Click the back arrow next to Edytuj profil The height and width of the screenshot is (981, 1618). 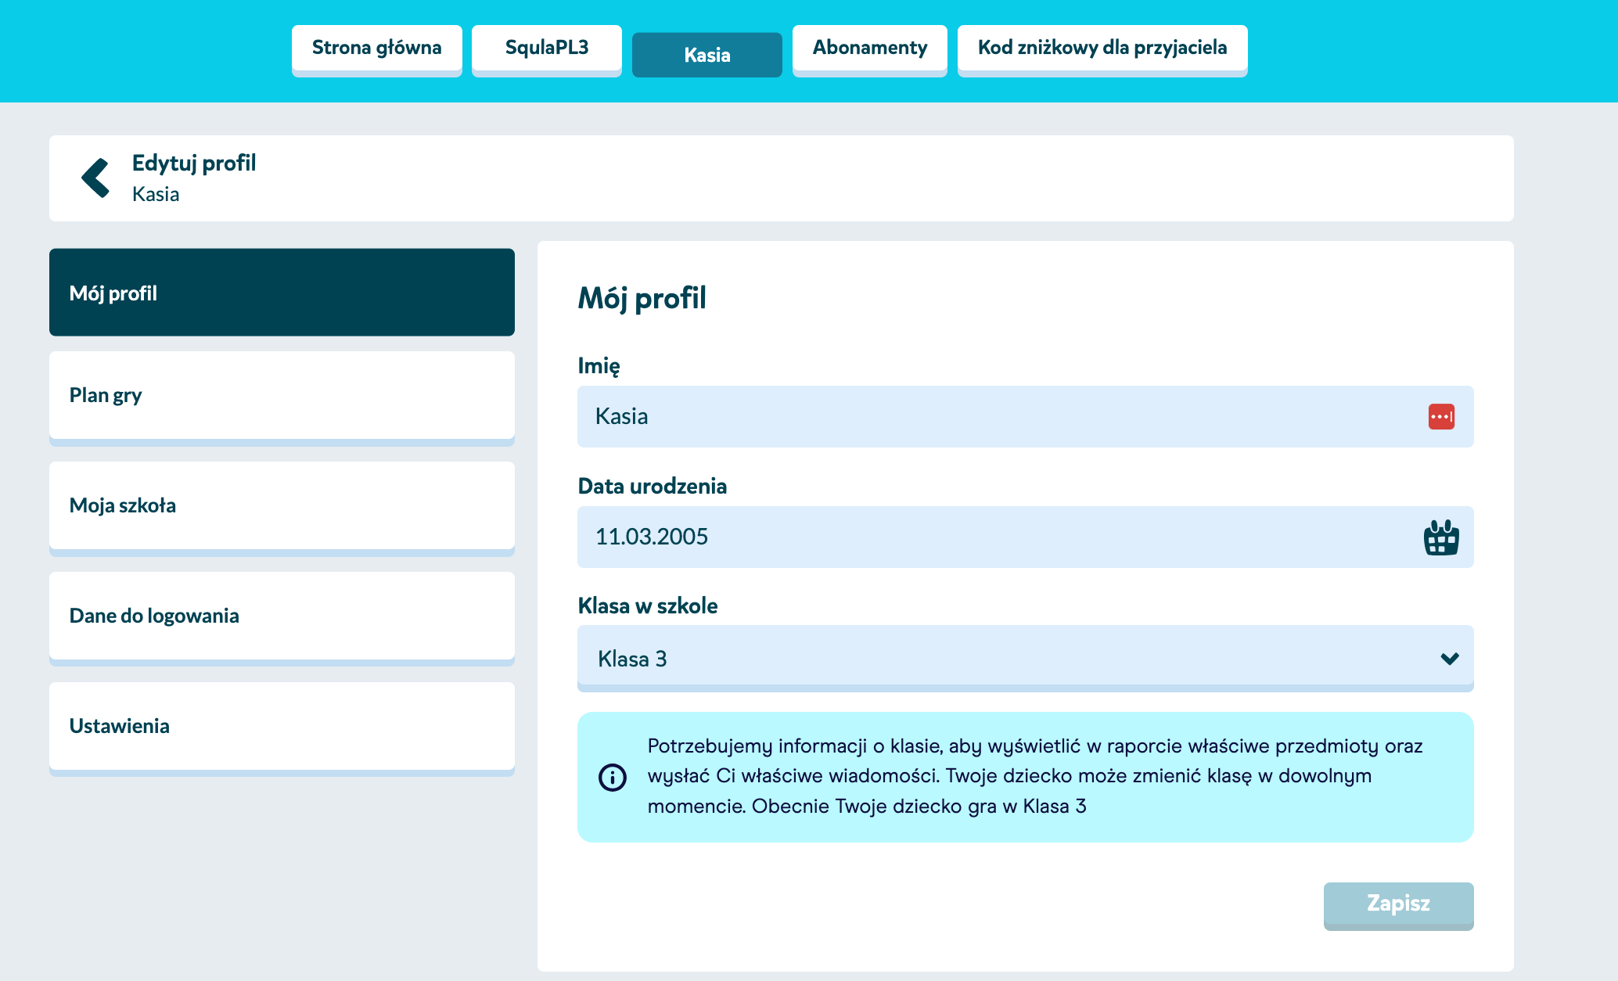96,178
